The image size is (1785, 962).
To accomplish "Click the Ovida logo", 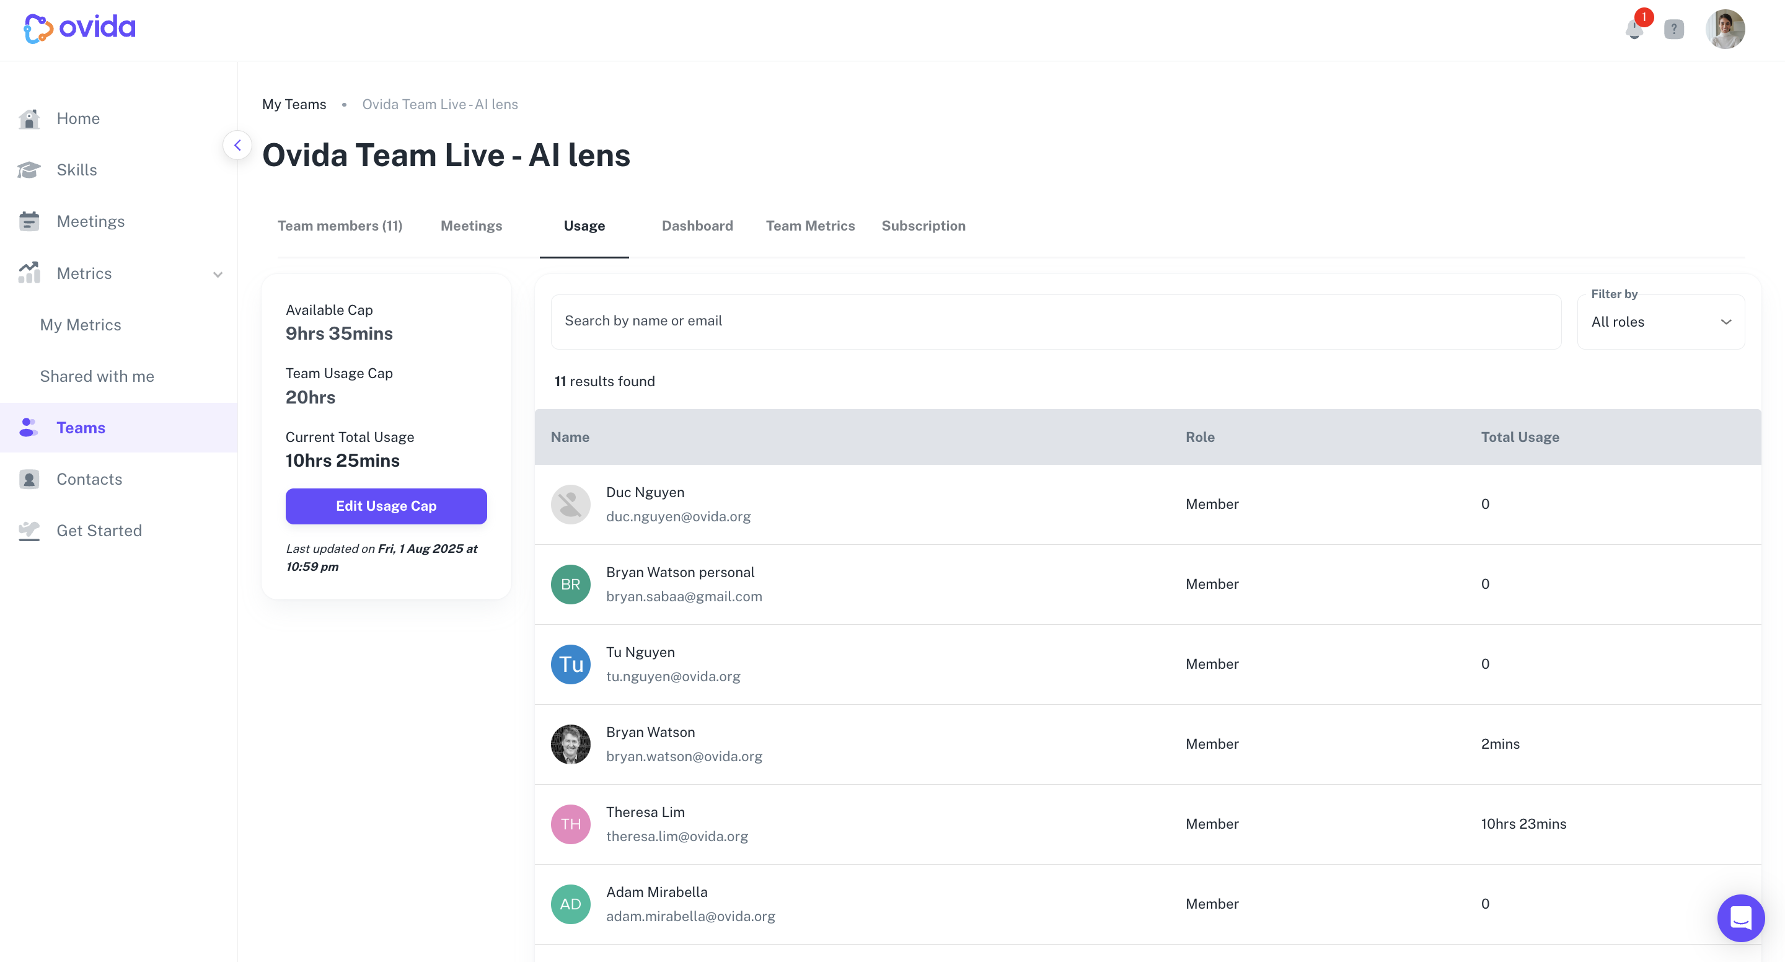I will click(80, 28).
